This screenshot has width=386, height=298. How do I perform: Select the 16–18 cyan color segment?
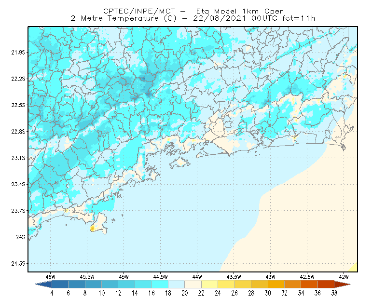(160, 284)
